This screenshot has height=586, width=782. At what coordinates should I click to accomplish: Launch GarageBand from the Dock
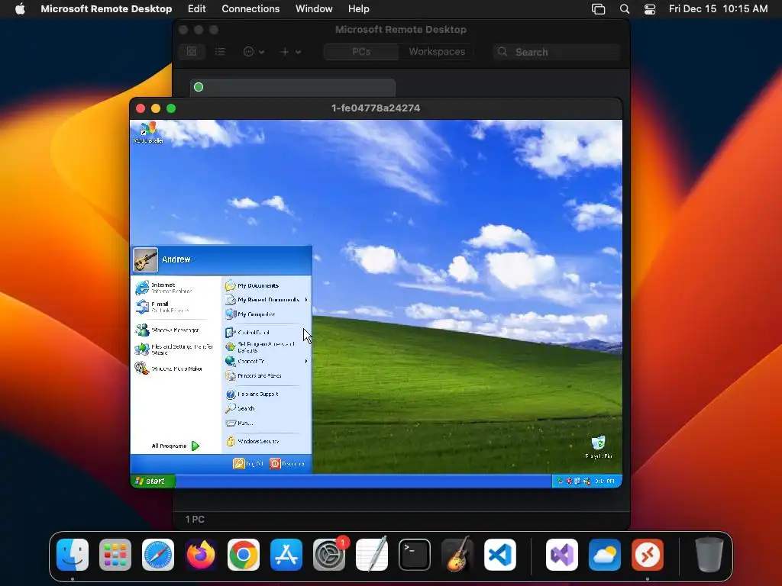457,554
